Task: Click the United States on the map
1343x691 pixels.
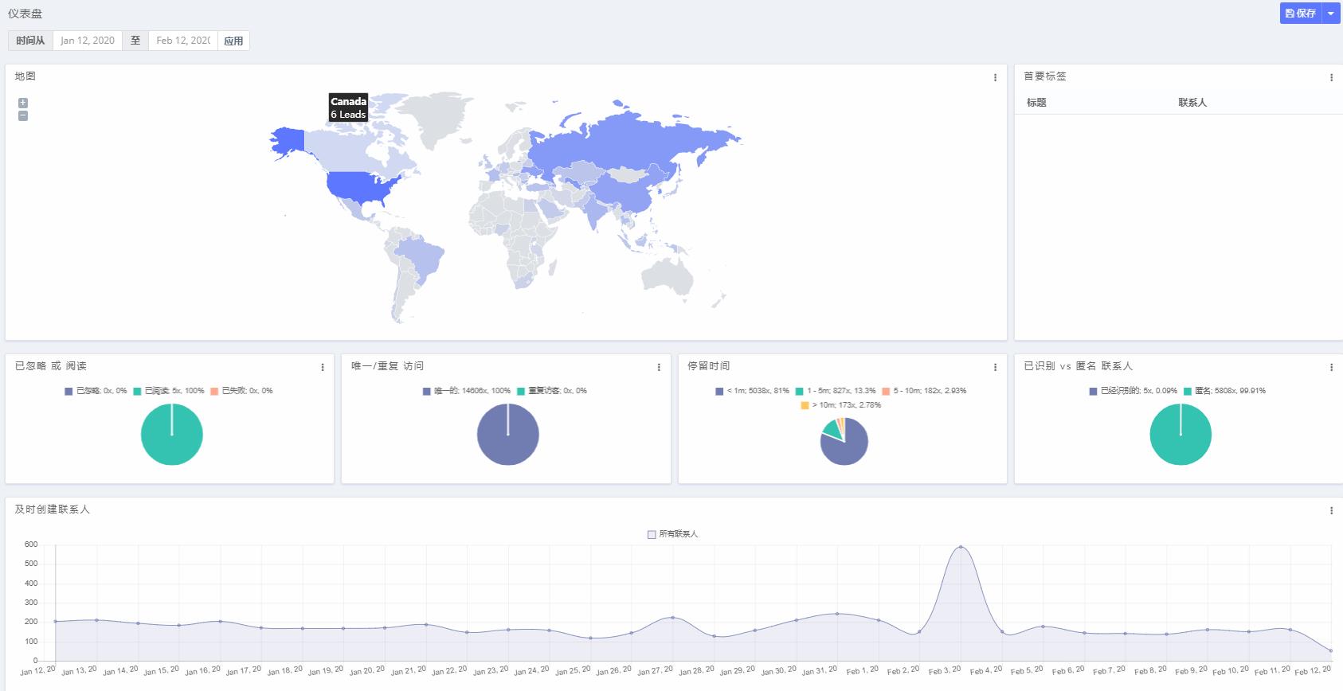Action: [x=358, y=187]
